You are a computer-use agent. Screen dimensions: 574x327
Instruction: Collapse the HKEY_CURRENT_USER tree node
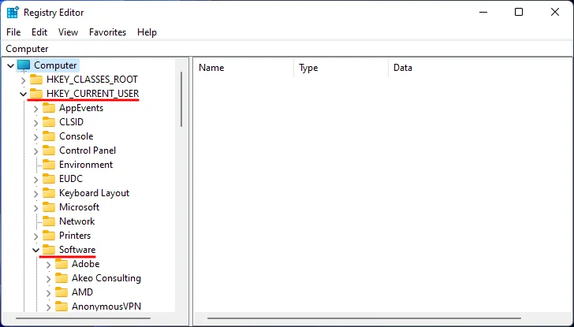point(23,94)
